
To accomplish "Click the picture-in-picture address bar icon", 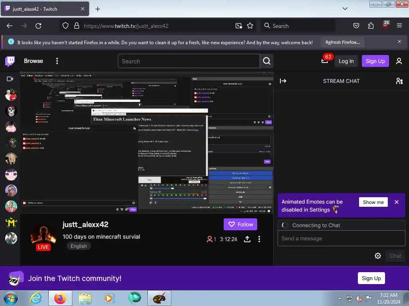I will (239, 26).
